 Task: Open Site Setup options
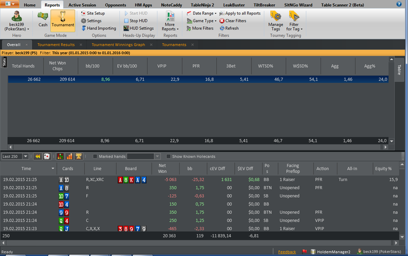[93, 13]
